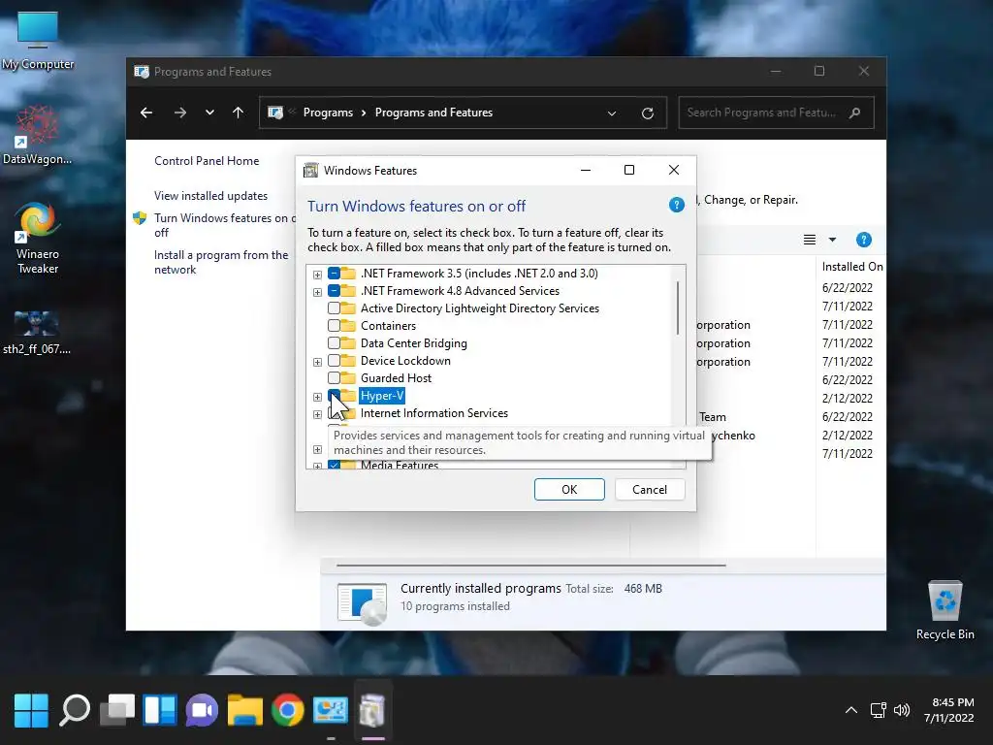This screenshot has width=993, height=745.
Task: Cancel the Windows Features dialog
Action: point(650,489)
